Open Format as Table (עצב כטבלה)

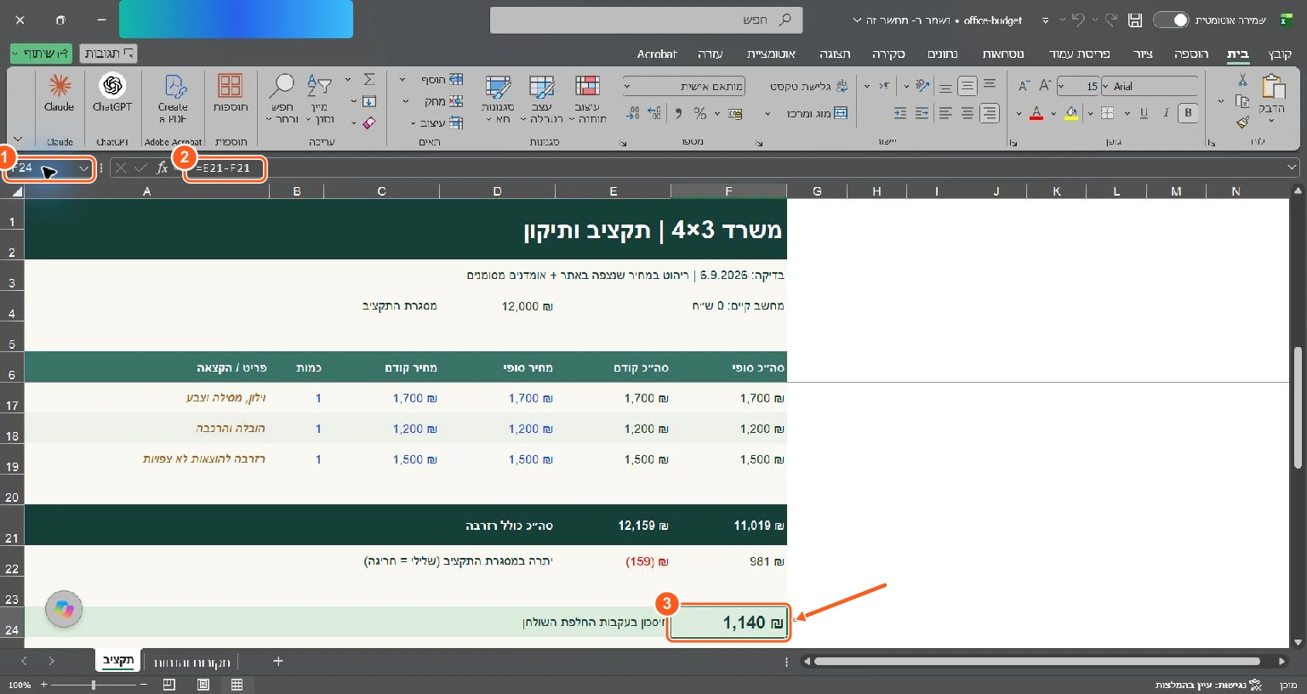point(542,99)
